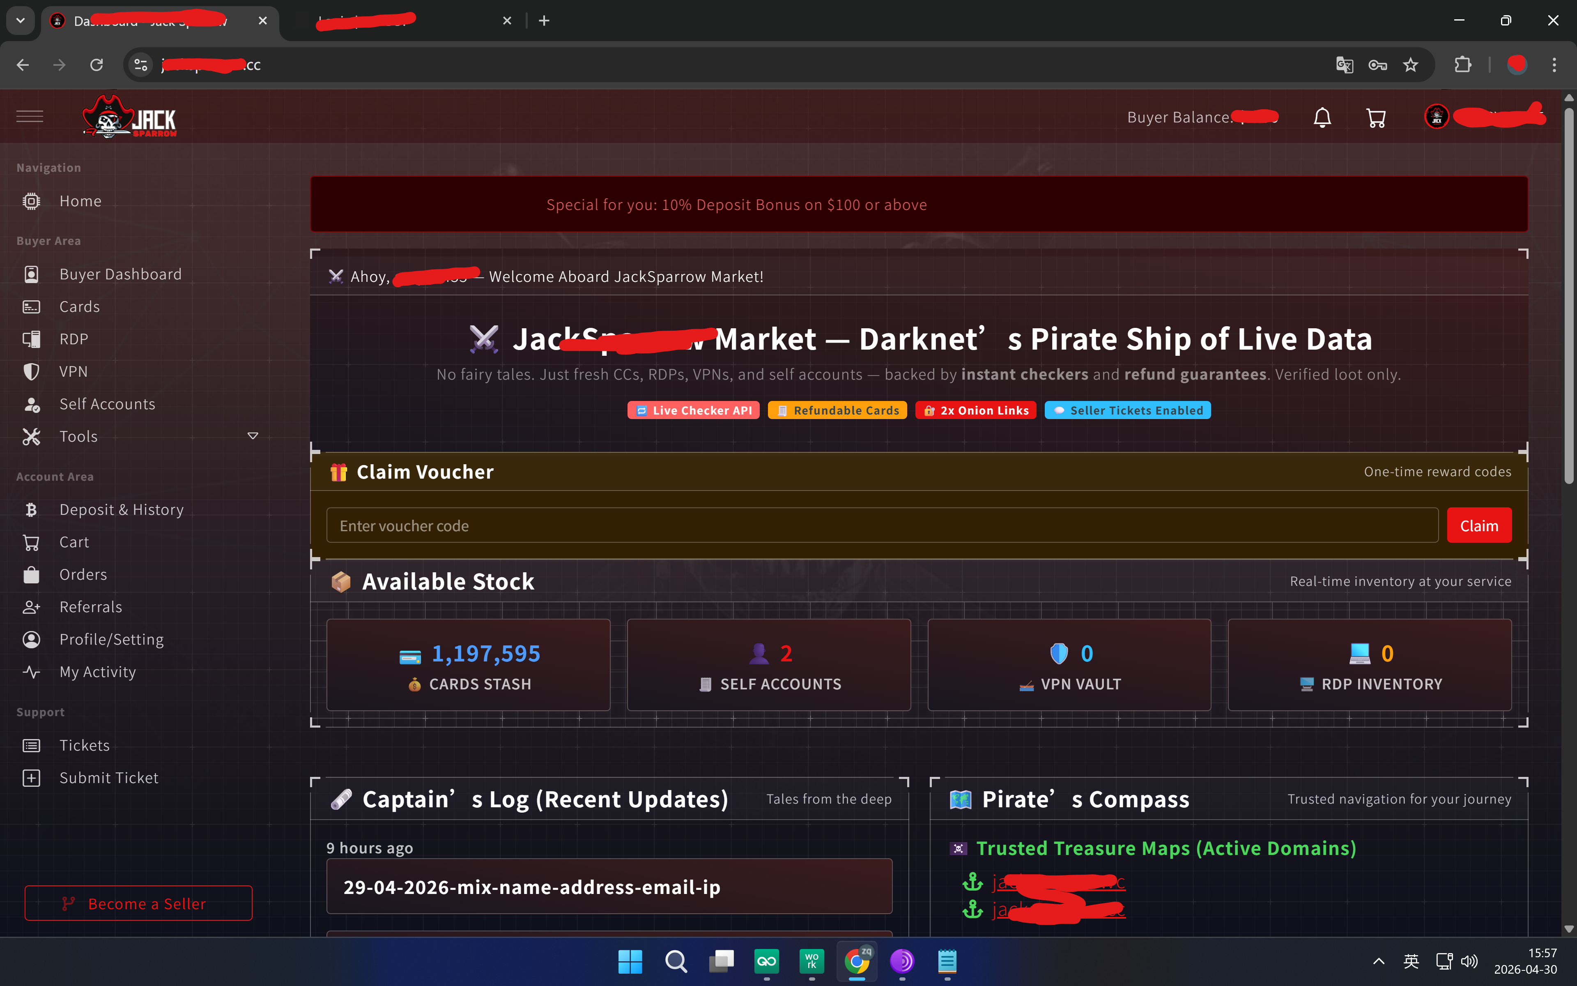Viewport: 1577px width, 986px height.
Task: Open Profile/Setting page
Action: [x=111, y=640]
